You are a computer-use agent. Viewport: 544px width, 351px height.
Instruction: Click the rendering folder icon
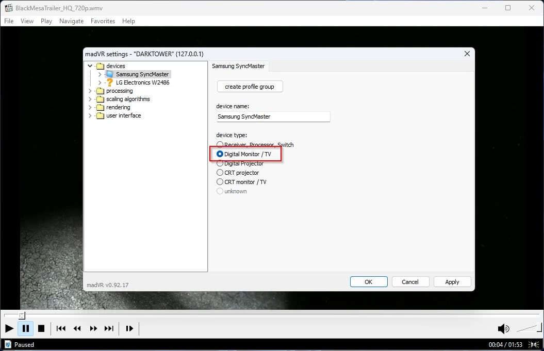click(x=100, y=108)
